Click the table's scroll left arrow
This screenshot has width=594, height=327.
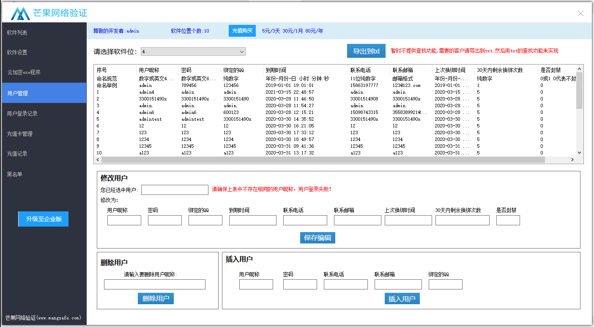(98, 160)
